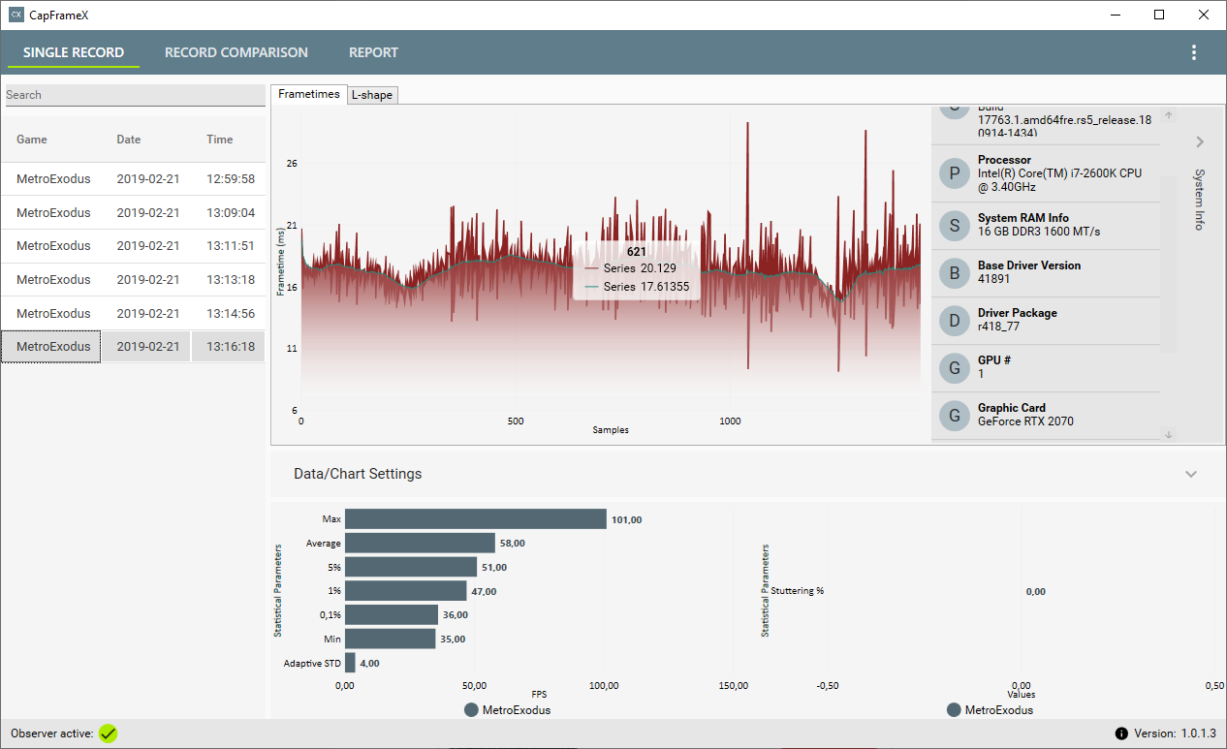1227x749 pixels.
Task: Sort records by Time column header
Action: pos(220,140)
